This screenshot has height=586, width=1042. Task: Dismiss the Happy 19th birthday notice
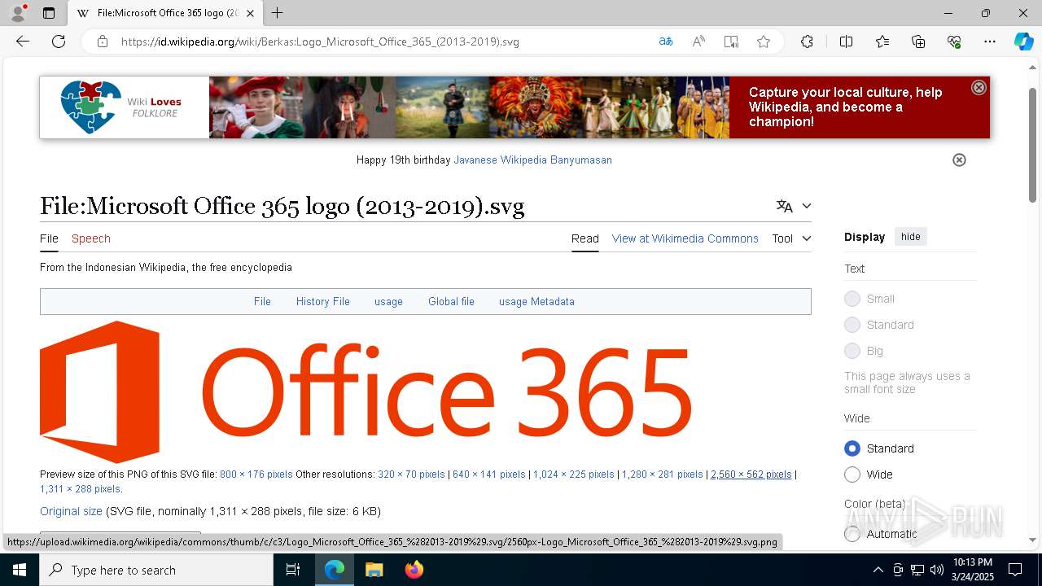tap(959, 160)
